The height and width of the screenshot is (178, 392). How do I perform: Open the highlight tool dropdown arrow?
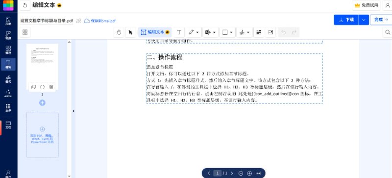pos(215,32)
